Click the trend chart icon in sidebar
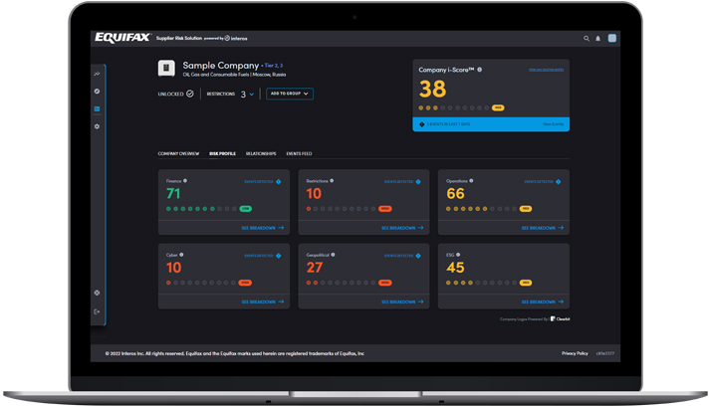Viewport: 711px width, 406px height. click(x=97, y=74)
